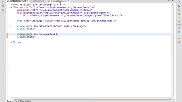Screen dimensions: 182x102
Task: Click the dark binoculars-like icon in the right sidebar
Action: (x=179, y=22)
